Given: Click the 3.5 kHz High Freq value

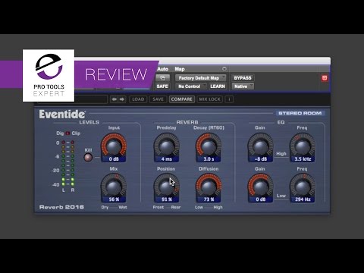Looking at the screenshot, I should tap(303, 159).
